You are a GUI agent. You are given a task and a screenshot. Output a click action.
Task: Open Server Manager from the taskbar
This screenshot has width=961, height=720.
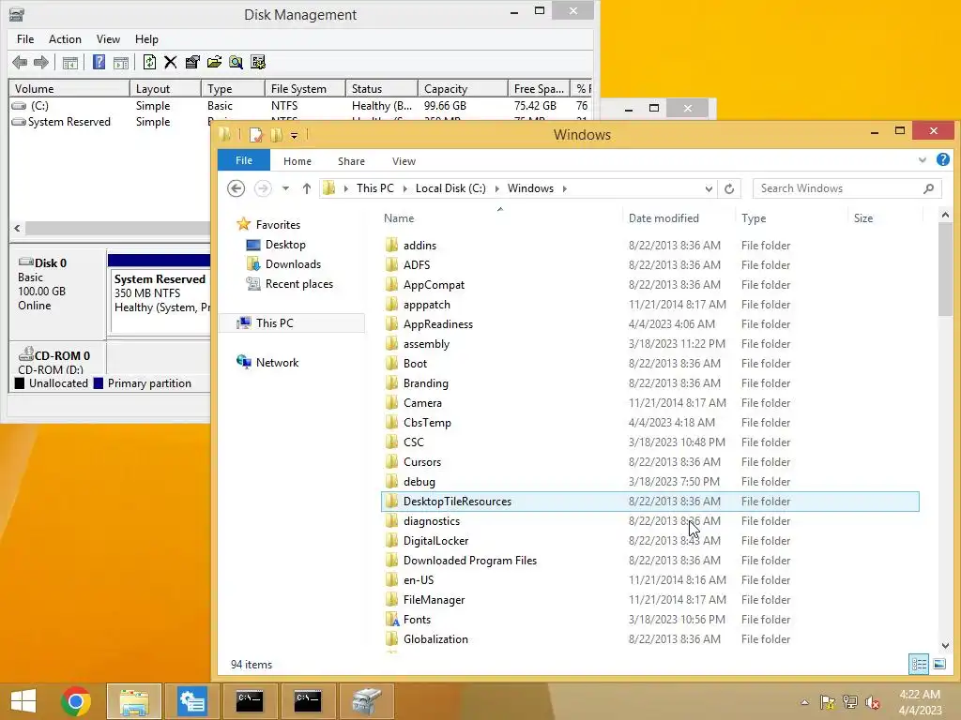[x=191, y=701]
